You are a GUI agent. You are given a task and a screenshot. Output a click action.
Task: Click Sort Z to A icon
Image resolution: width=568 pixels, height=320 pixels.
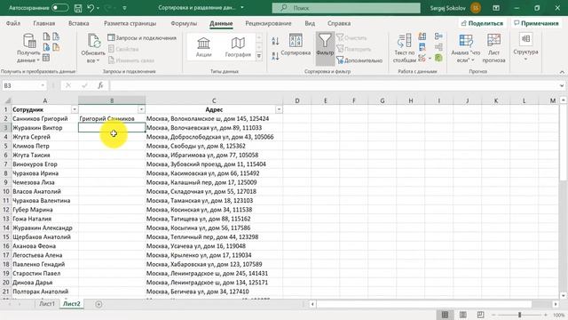(x=275, y=56)
